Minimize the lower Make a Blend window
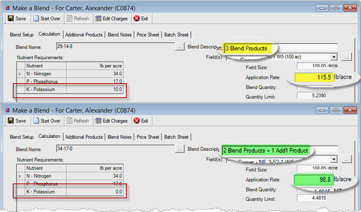The width and height of the screenshot is (361, 212). tap(322, 110)
